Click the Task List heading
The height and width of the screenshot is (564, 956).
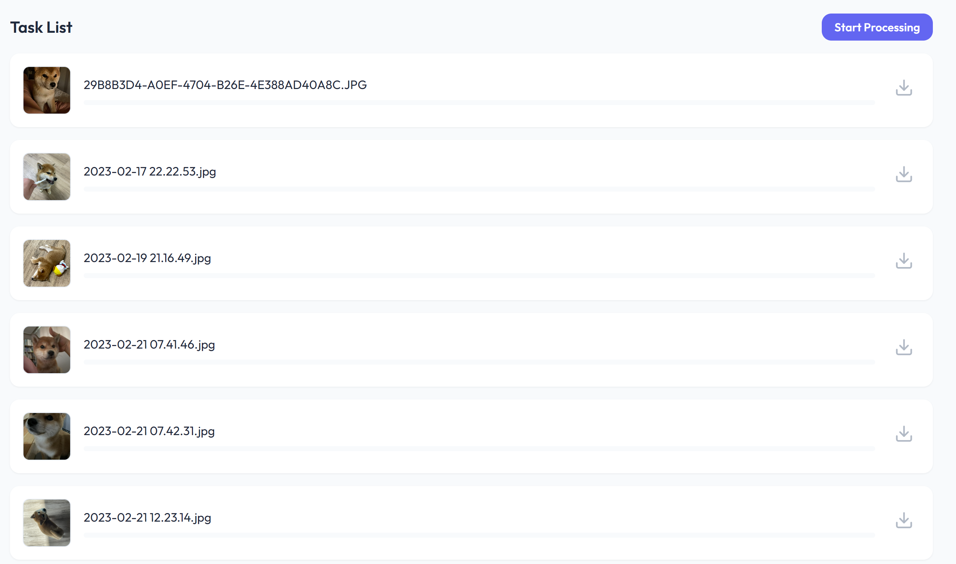click(x=41, y=27)
